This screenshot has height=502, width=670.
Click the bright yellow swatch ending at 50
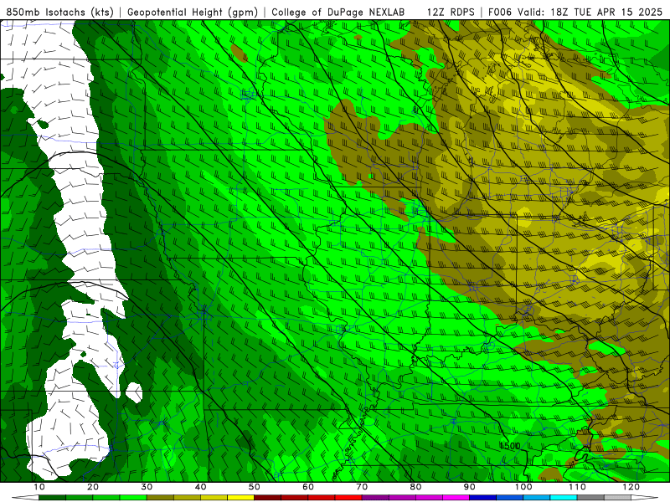click(x=240, y=498)
